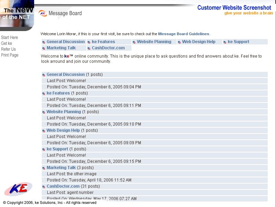Click the Message Board page heading
Image resolution: width=276 pixels, height=207 pixels.
(x=65, y=13)
